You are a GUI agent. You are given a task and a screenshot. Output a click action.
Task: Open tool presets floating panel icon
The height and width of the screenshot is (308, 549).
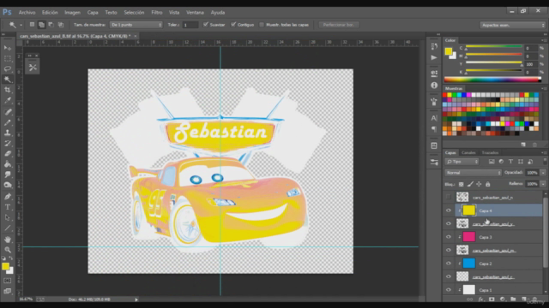[33, 67]
